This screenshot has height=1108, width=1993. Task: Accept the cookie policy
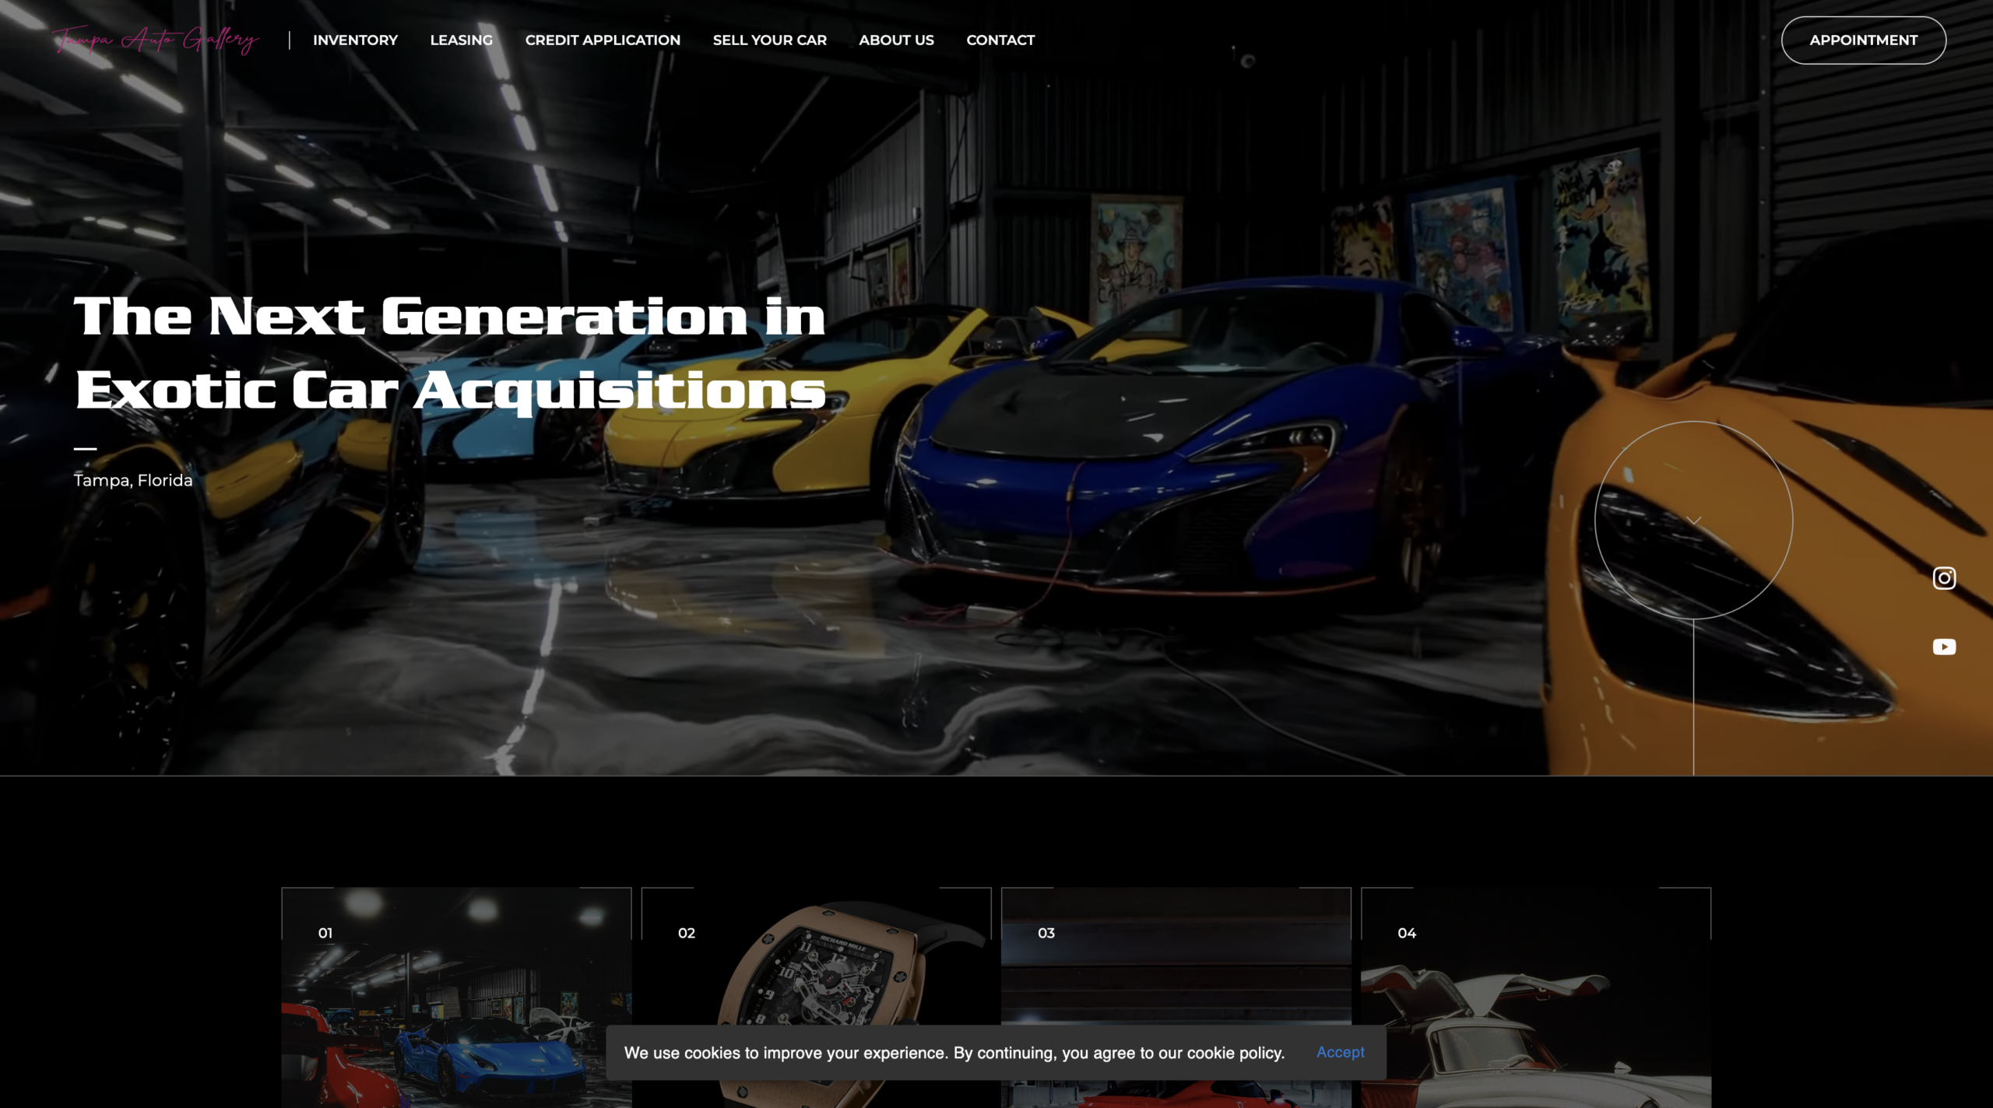[1340, 1052]
